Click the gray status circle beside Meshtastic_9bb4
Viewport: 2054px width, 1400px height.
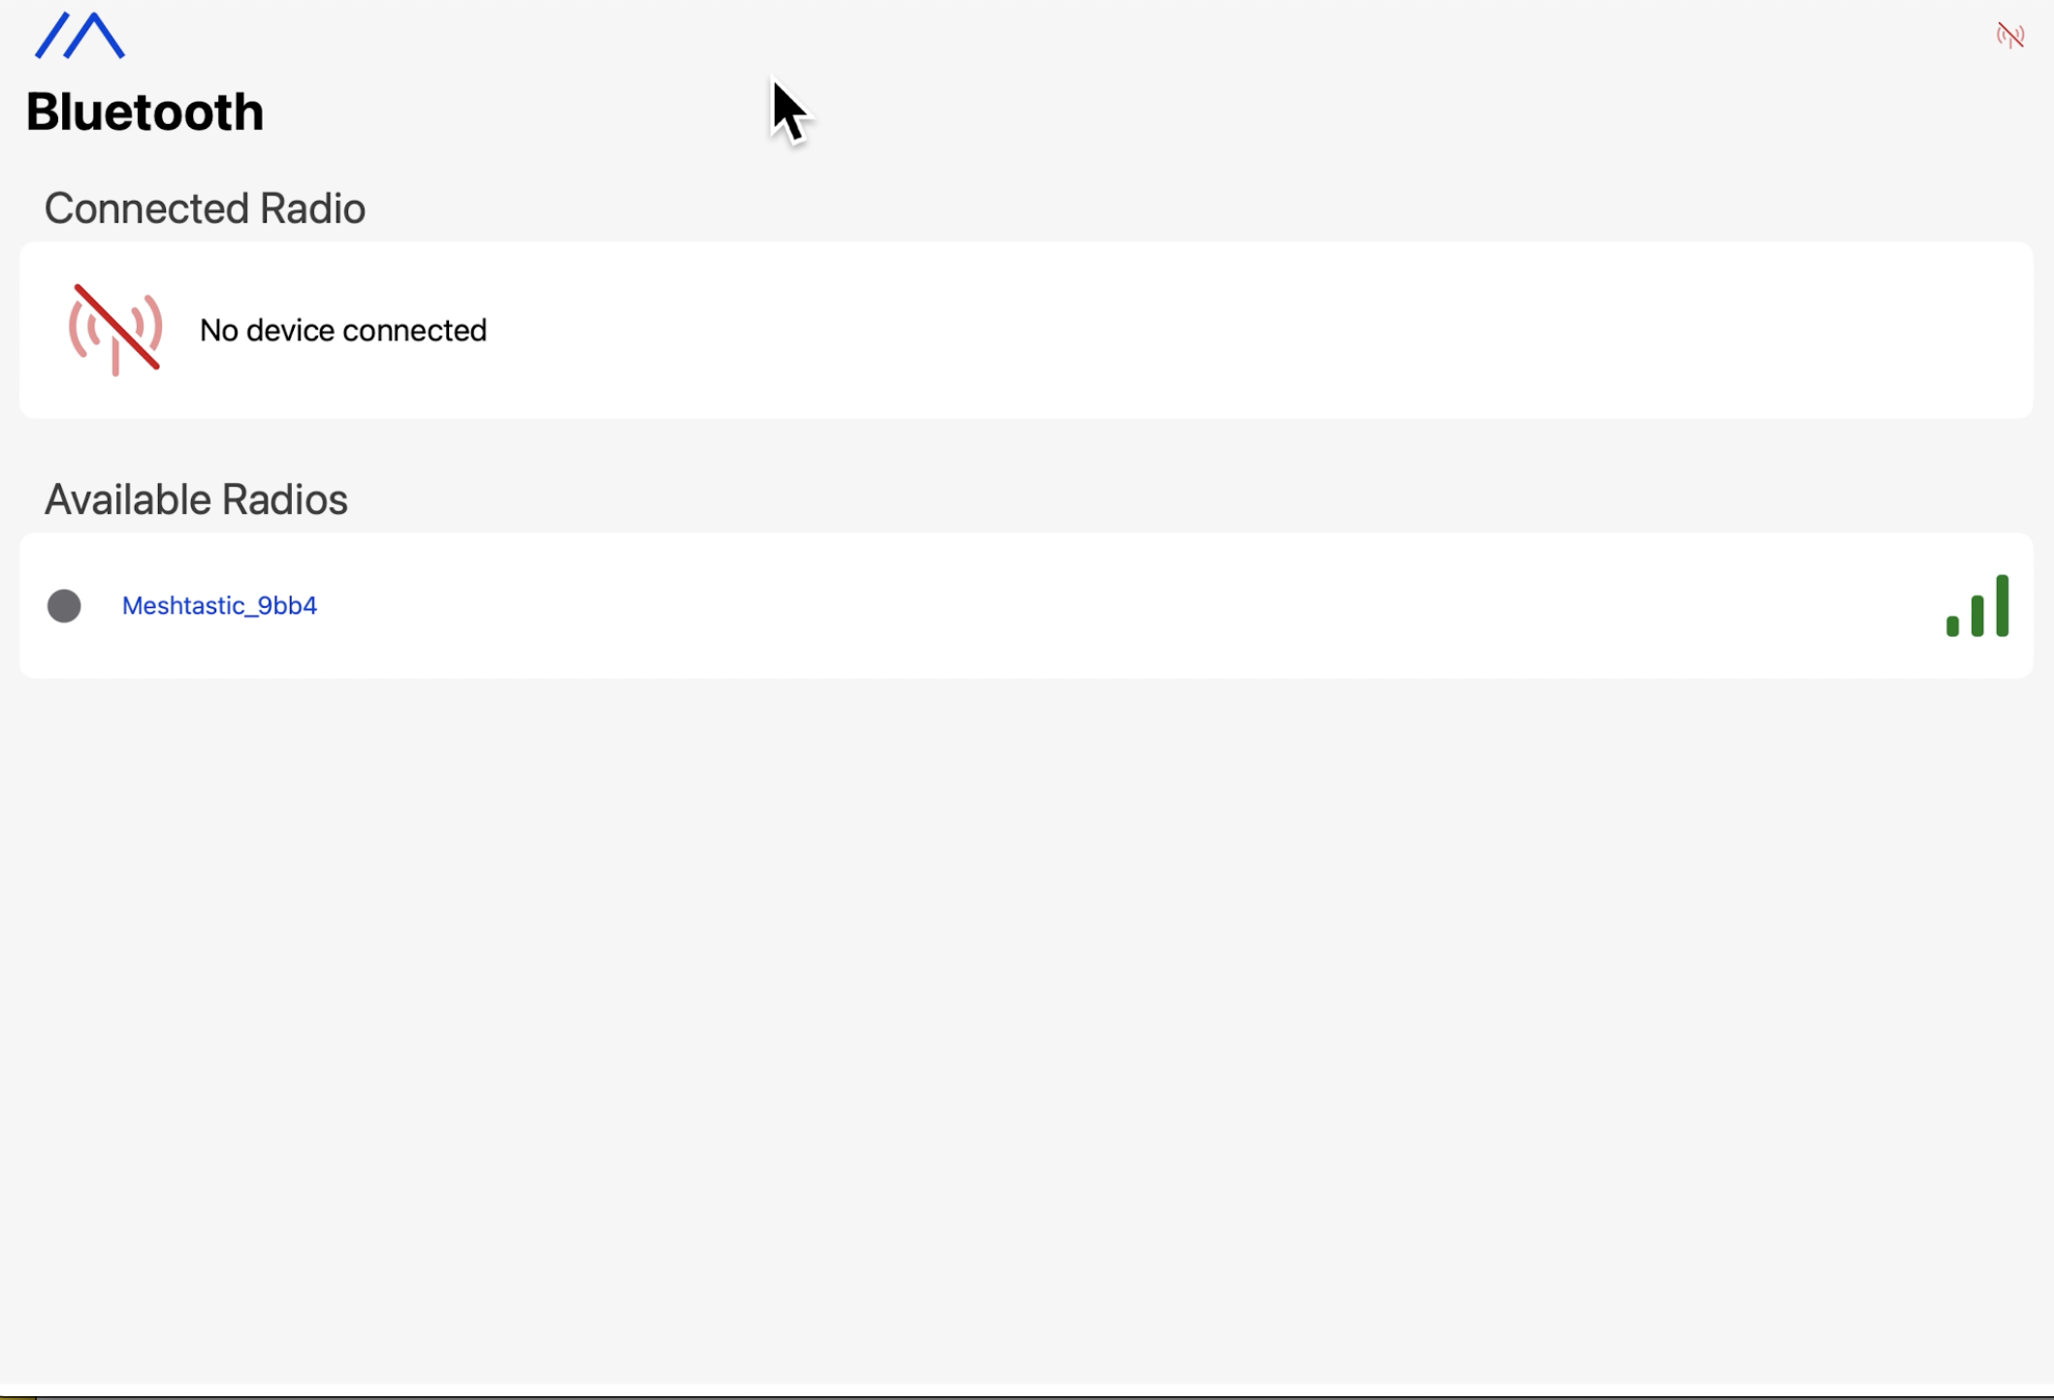[64, 606]
